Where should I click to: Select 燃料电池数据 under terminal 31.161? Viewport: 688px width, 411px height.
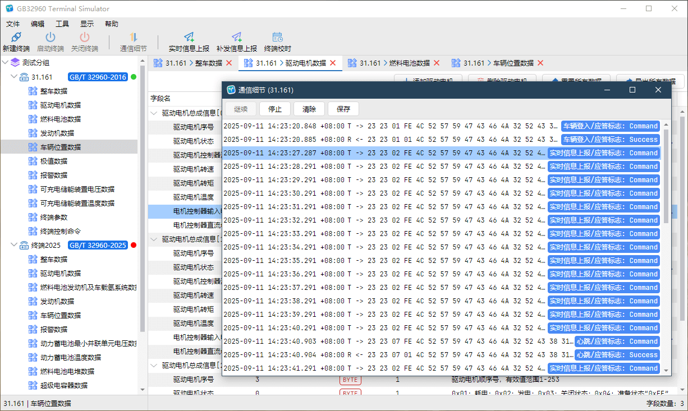pyautogui.click(x=60, y=119)
